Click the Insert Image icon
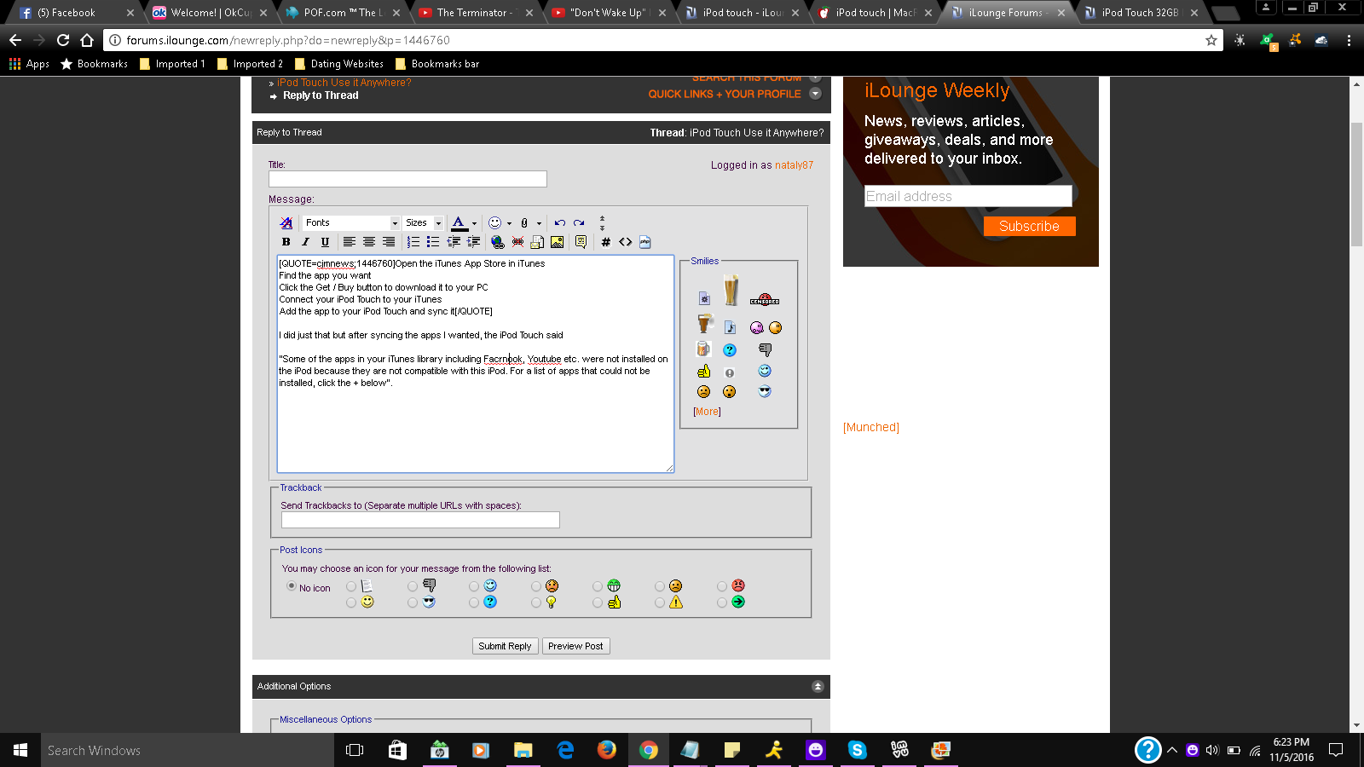 tap(557, 242)
